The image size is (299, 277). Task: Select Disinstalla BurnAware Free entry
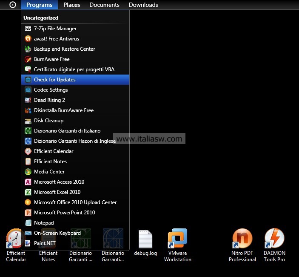75,110
